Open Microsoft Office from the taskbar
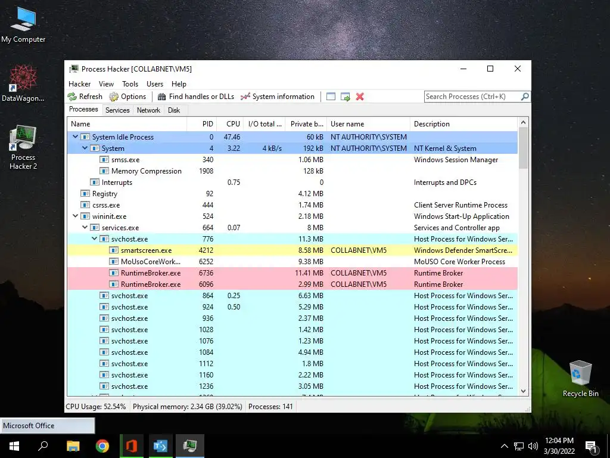The width and height of the screenshot is (610, 458). pos(132,446)
